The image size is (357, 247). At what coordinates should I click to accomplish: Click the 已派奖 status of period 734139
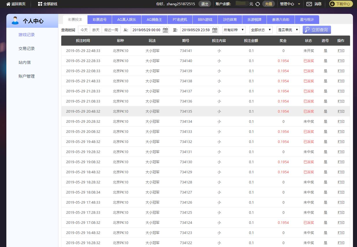(x=309, y=71)
